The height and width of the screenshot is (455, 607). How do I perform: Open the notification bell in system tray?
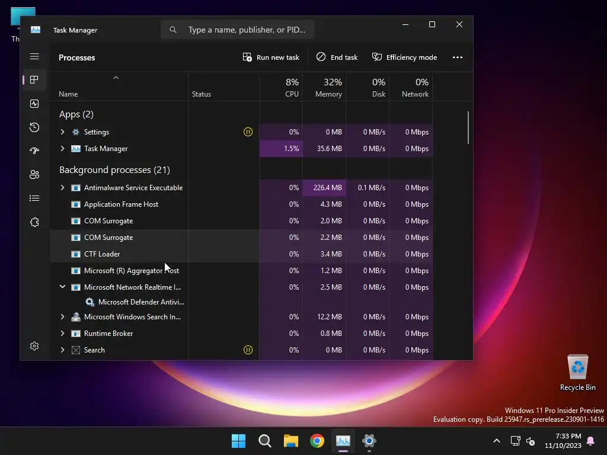(x=591, y=441)
